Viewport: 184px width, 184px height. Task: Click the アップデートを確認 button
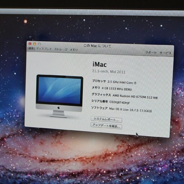point(106,126)
